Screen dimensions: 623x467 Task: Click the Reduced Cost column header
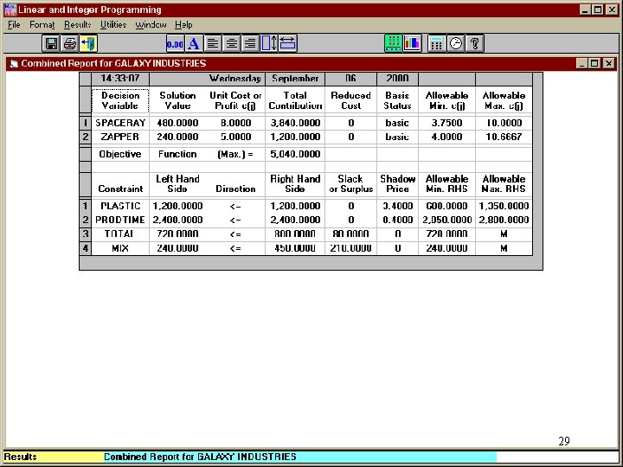(x=350, y=100)
